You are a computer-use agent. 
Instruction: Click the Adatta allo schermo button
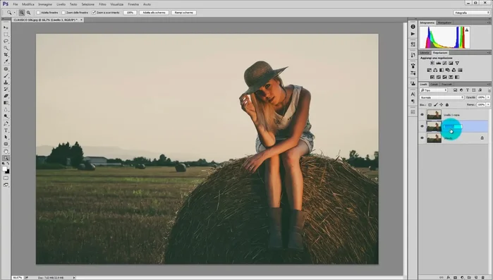[x=154, y=13]
